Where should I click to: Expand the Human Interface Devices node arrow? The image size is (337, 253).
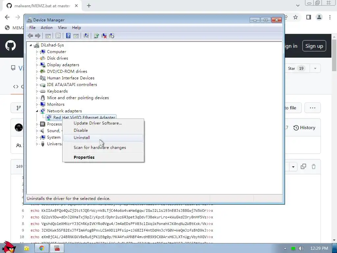coord(37,78)
